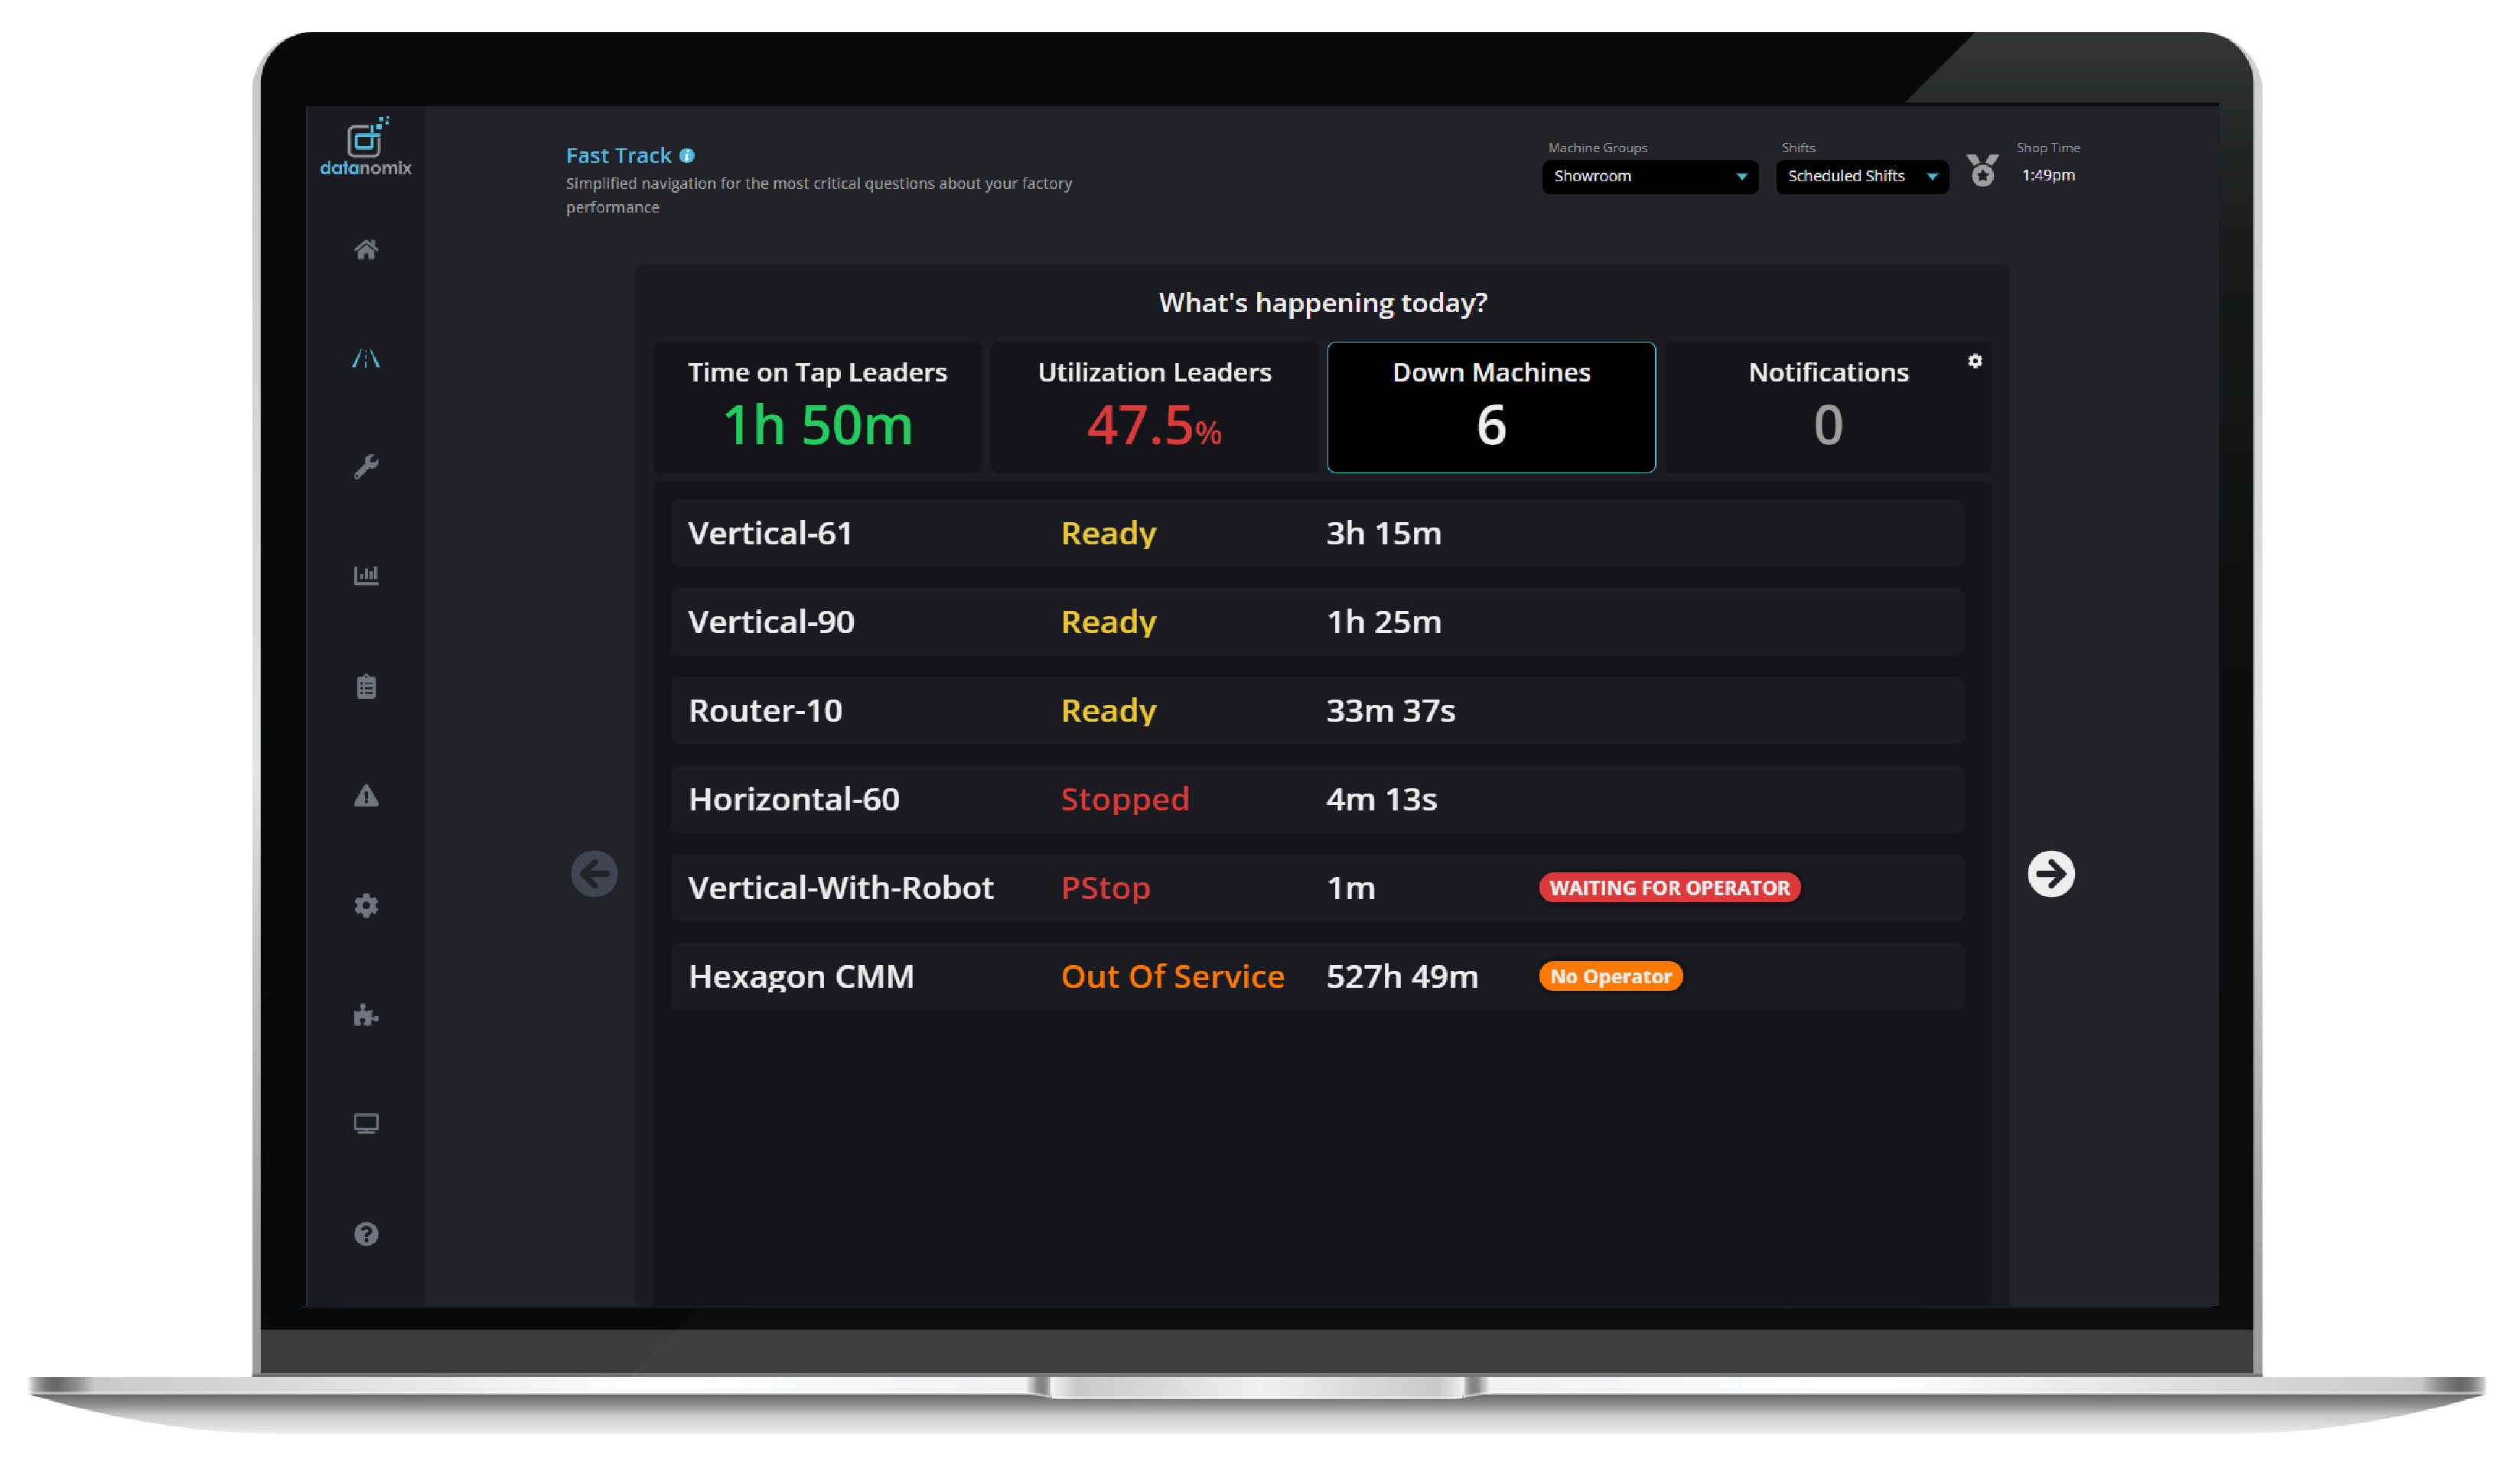This screenshot has width=2518, height=1484.
Task: Go back with the left arrow button
Action: pyautogui.click(x=594, y=875)
